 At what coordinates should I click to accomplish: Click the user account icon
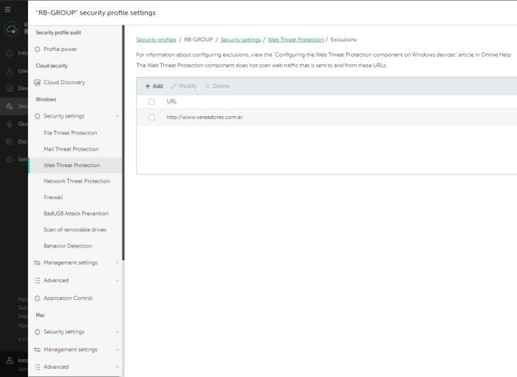pyautogui.click(x=9, y=360)
